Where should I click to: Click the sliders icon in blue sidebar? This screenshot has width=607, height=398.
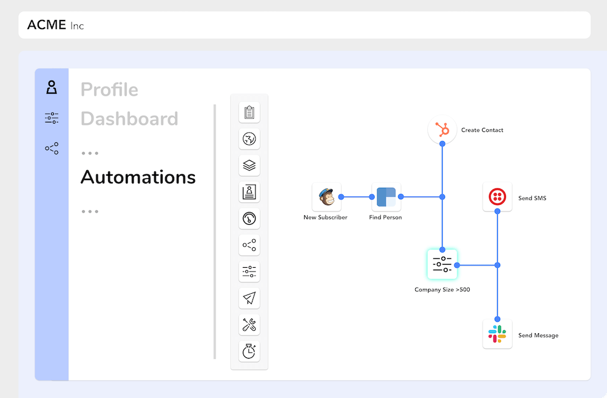pyautogui.click(x=52, y=118)
